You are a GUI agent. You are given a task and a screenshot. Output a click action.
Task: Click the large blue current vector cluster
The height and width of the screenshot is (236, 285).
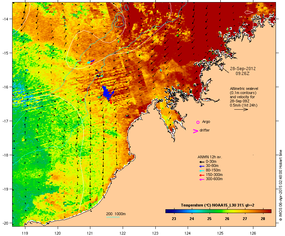coord(107,93)
